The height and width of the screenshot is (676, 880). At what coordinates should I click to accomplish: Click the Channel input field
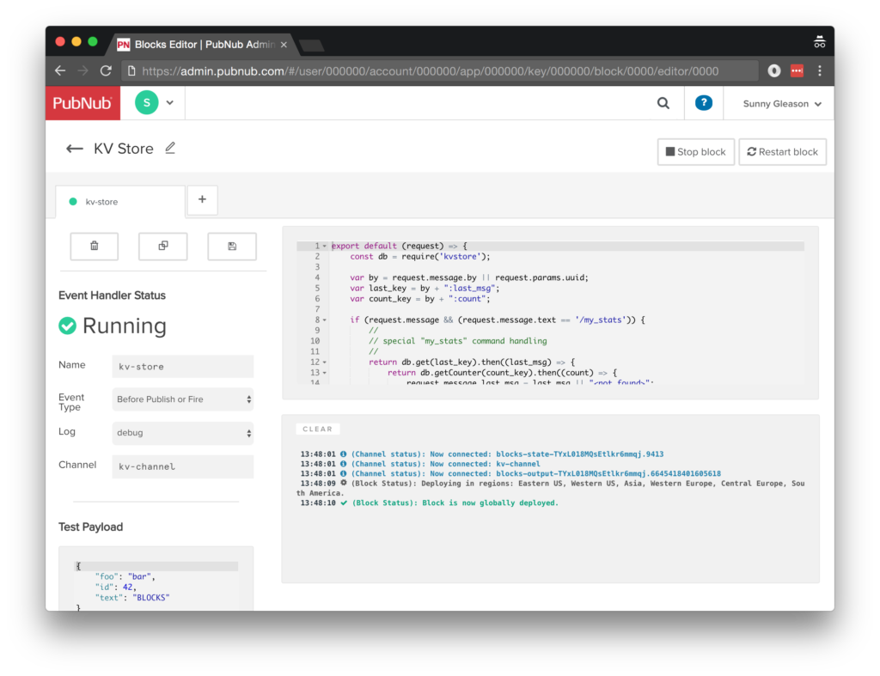183,466
